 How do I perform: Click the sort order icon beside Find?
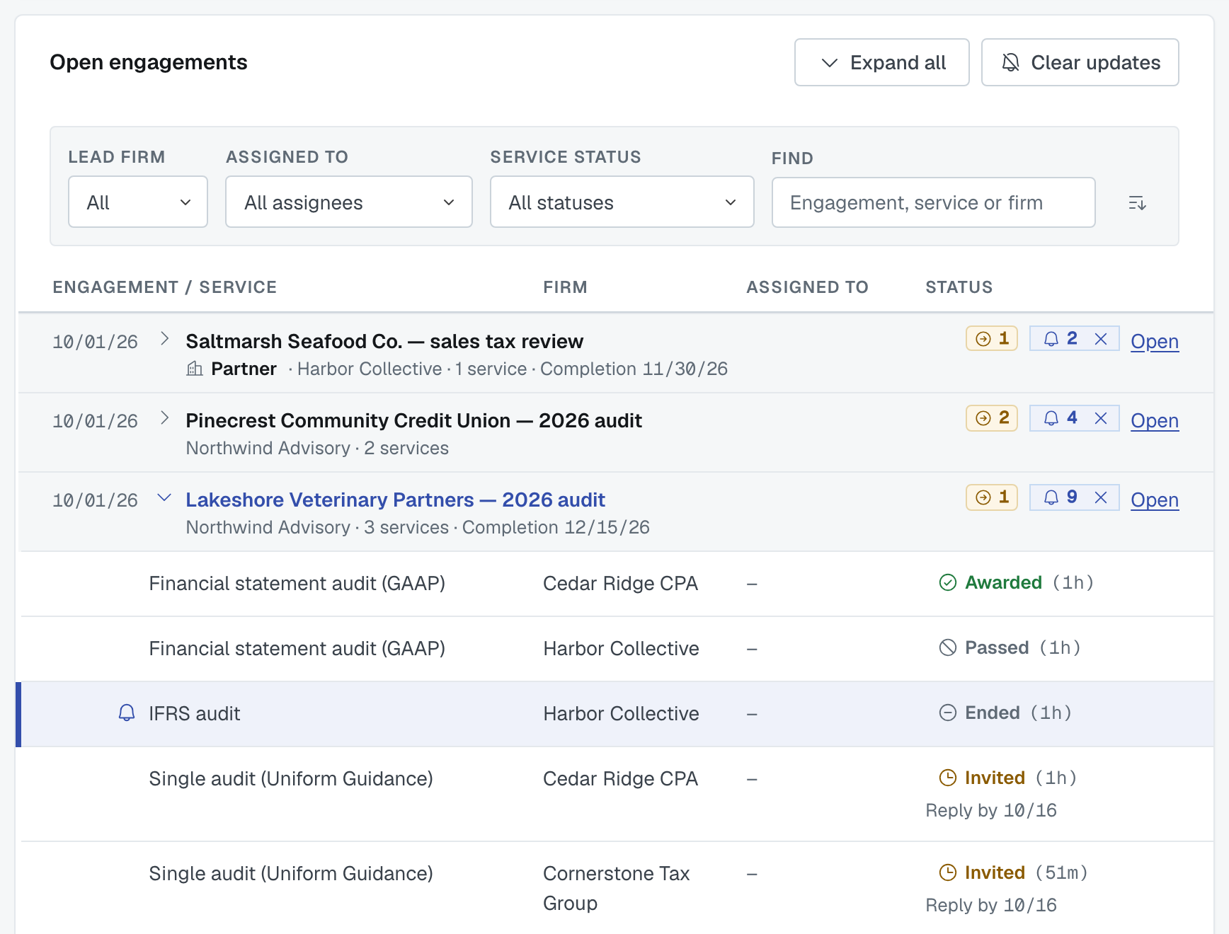pyautogui.click(x=1137, y=203)
